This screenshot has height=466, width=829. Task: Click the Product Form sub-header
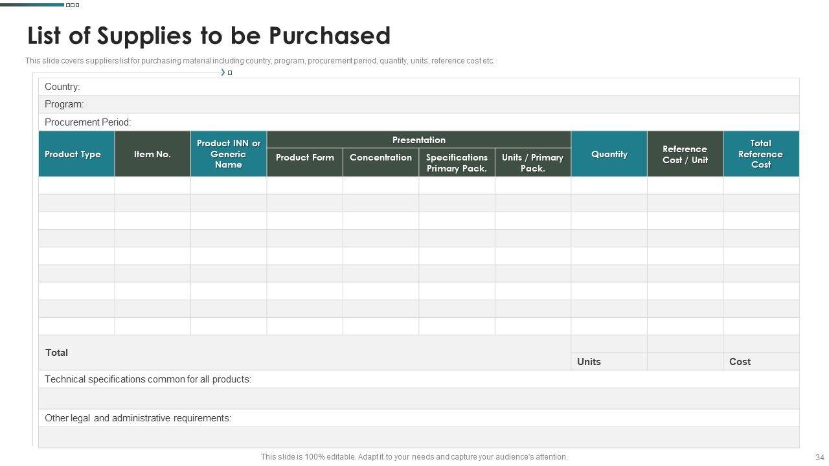tap(304, 158)
